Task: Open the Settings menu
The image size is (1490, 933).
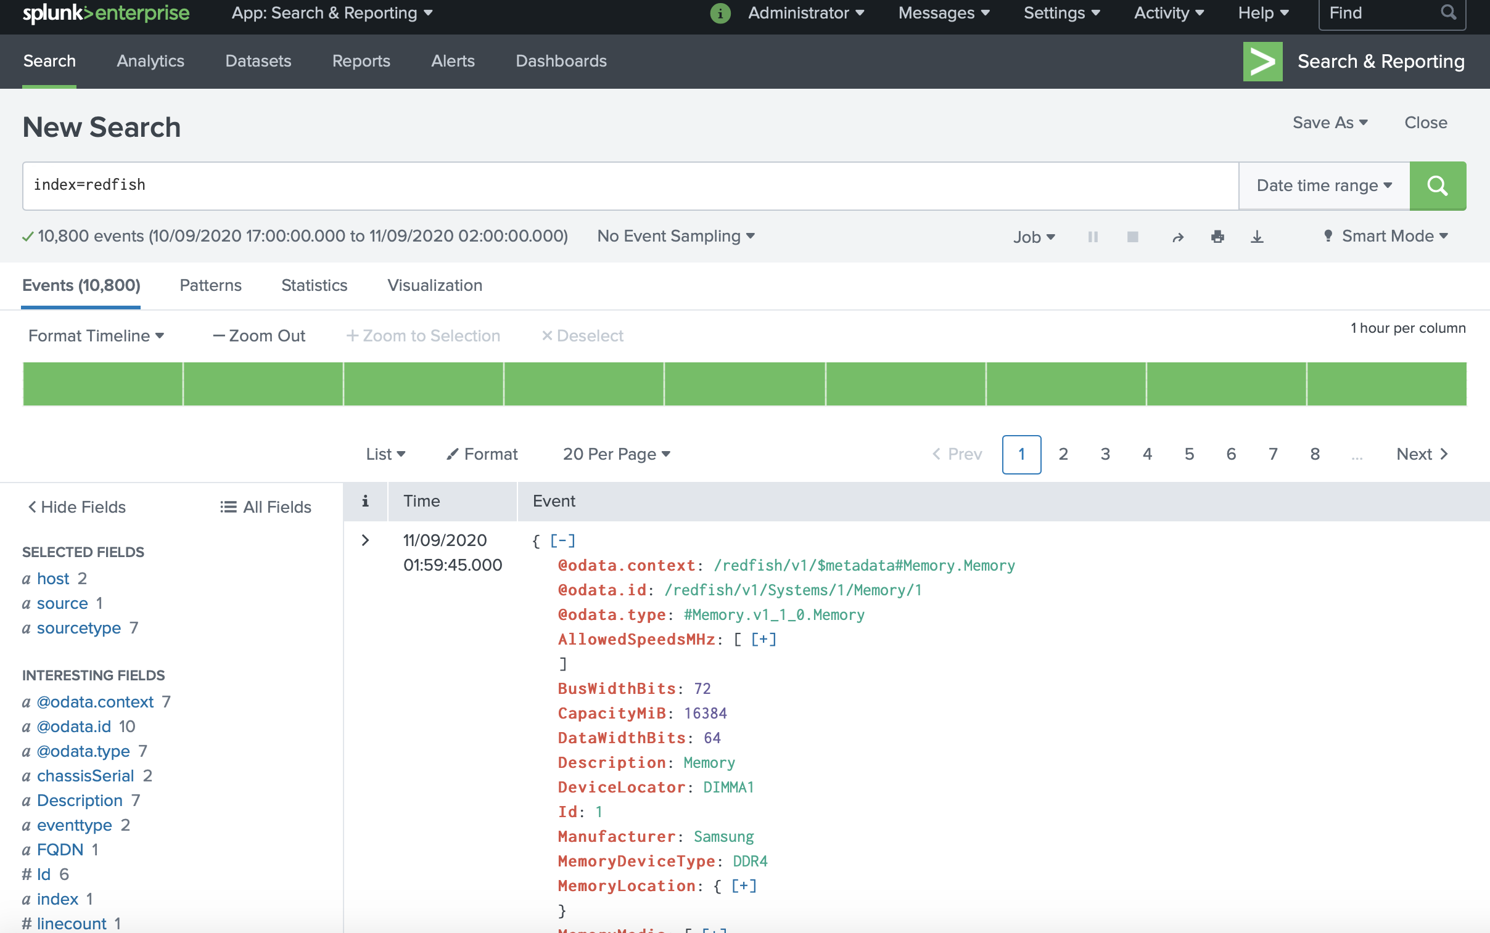Action: 1061,13
